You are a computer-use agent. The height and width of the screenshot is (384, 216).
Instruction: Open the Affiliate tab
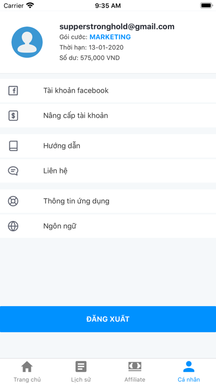(x=135, y=371)
